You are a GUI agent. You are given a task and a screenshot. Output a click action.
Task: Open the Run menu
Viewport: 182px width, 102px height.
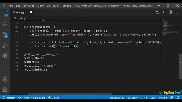pos(55,6)
